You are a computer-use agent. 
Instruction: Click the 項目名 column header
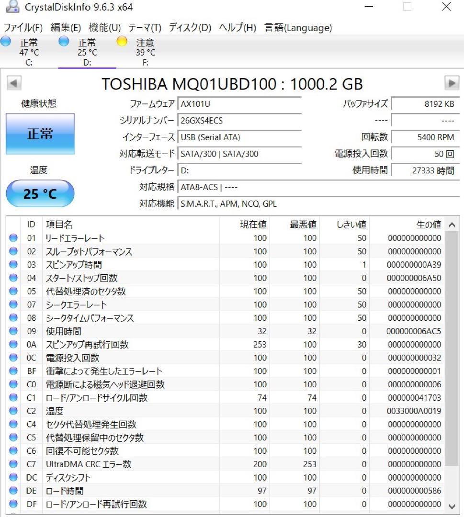click(x=131, y=224)
